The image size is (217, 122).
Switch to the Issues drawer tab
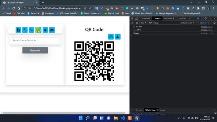(x=162, y=110)
